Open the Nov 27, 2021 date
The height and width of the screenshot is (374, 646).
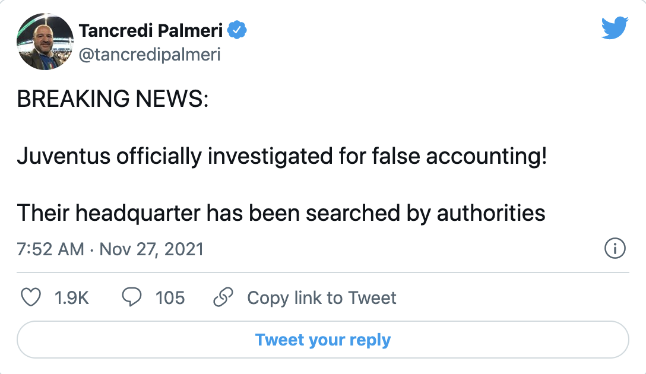click(x=151, y=249)
